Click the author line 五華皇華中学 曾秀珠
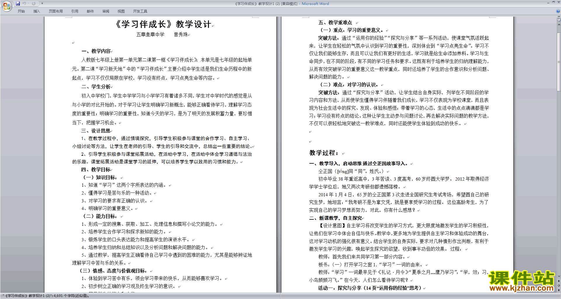Viewport: 561px width, 299px height. 162,34
